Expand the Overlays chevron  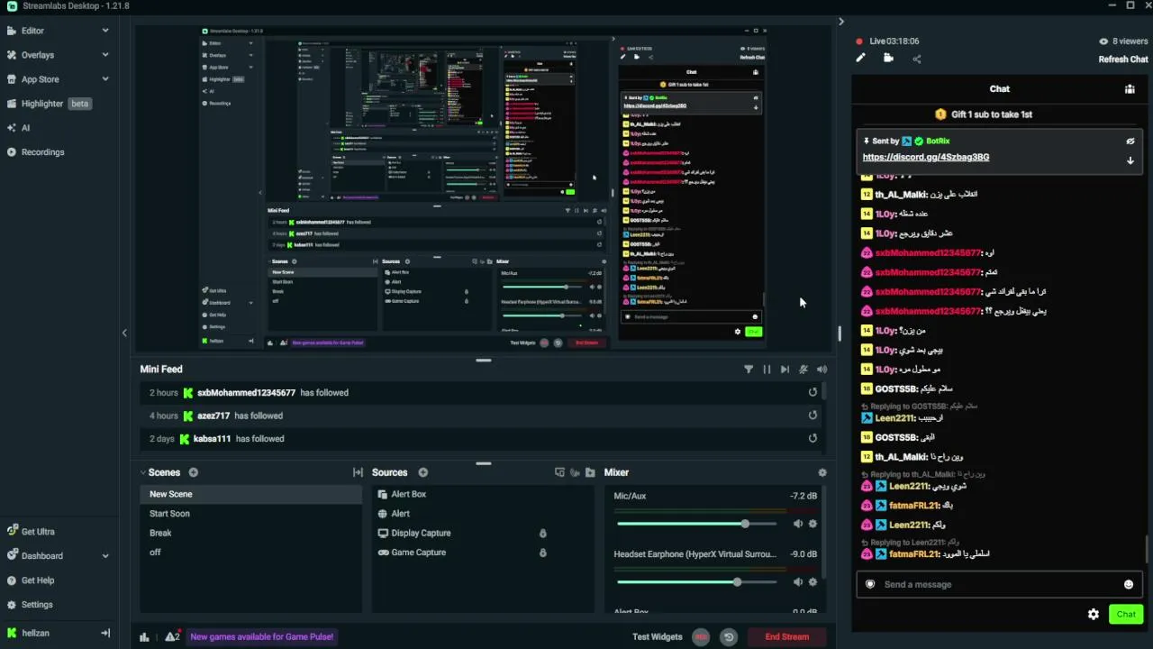click(105, 55)
